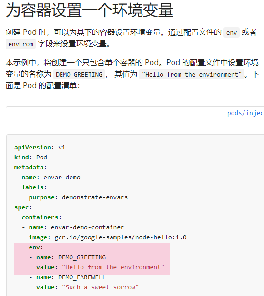The width and height of the screenshot is (264, 296).
Task: Click the highlighted env: key
Action: [x=36, y=247]
